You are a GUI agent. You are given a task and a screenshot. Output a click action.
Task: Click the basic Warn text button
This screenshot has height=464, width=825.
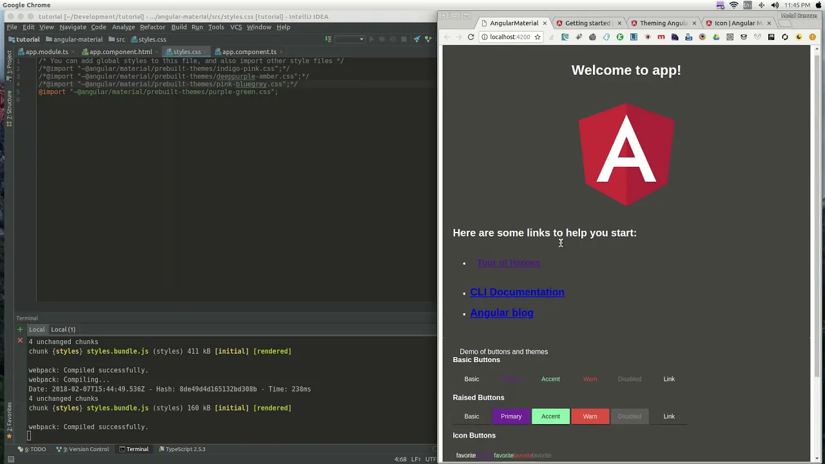[x=590, y=379]
